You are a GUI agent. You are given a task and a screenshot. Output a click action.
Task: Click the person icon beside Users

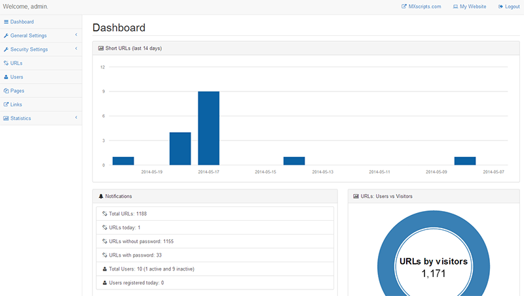tap(6, 76)
